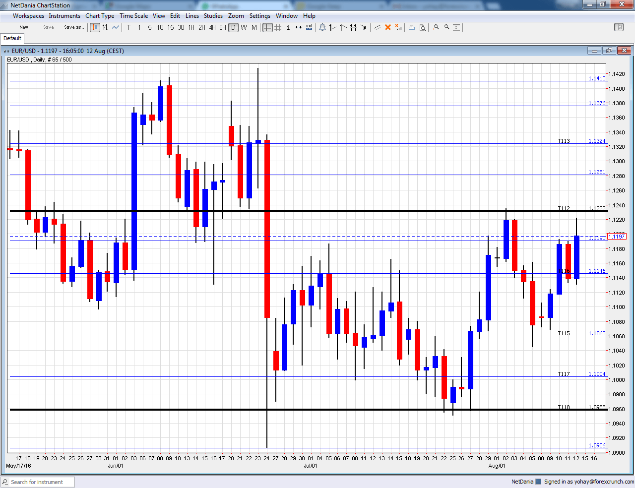Click the first line-study icon after the bell
Viewport: 635px width, 488px height.
point(332,27)
